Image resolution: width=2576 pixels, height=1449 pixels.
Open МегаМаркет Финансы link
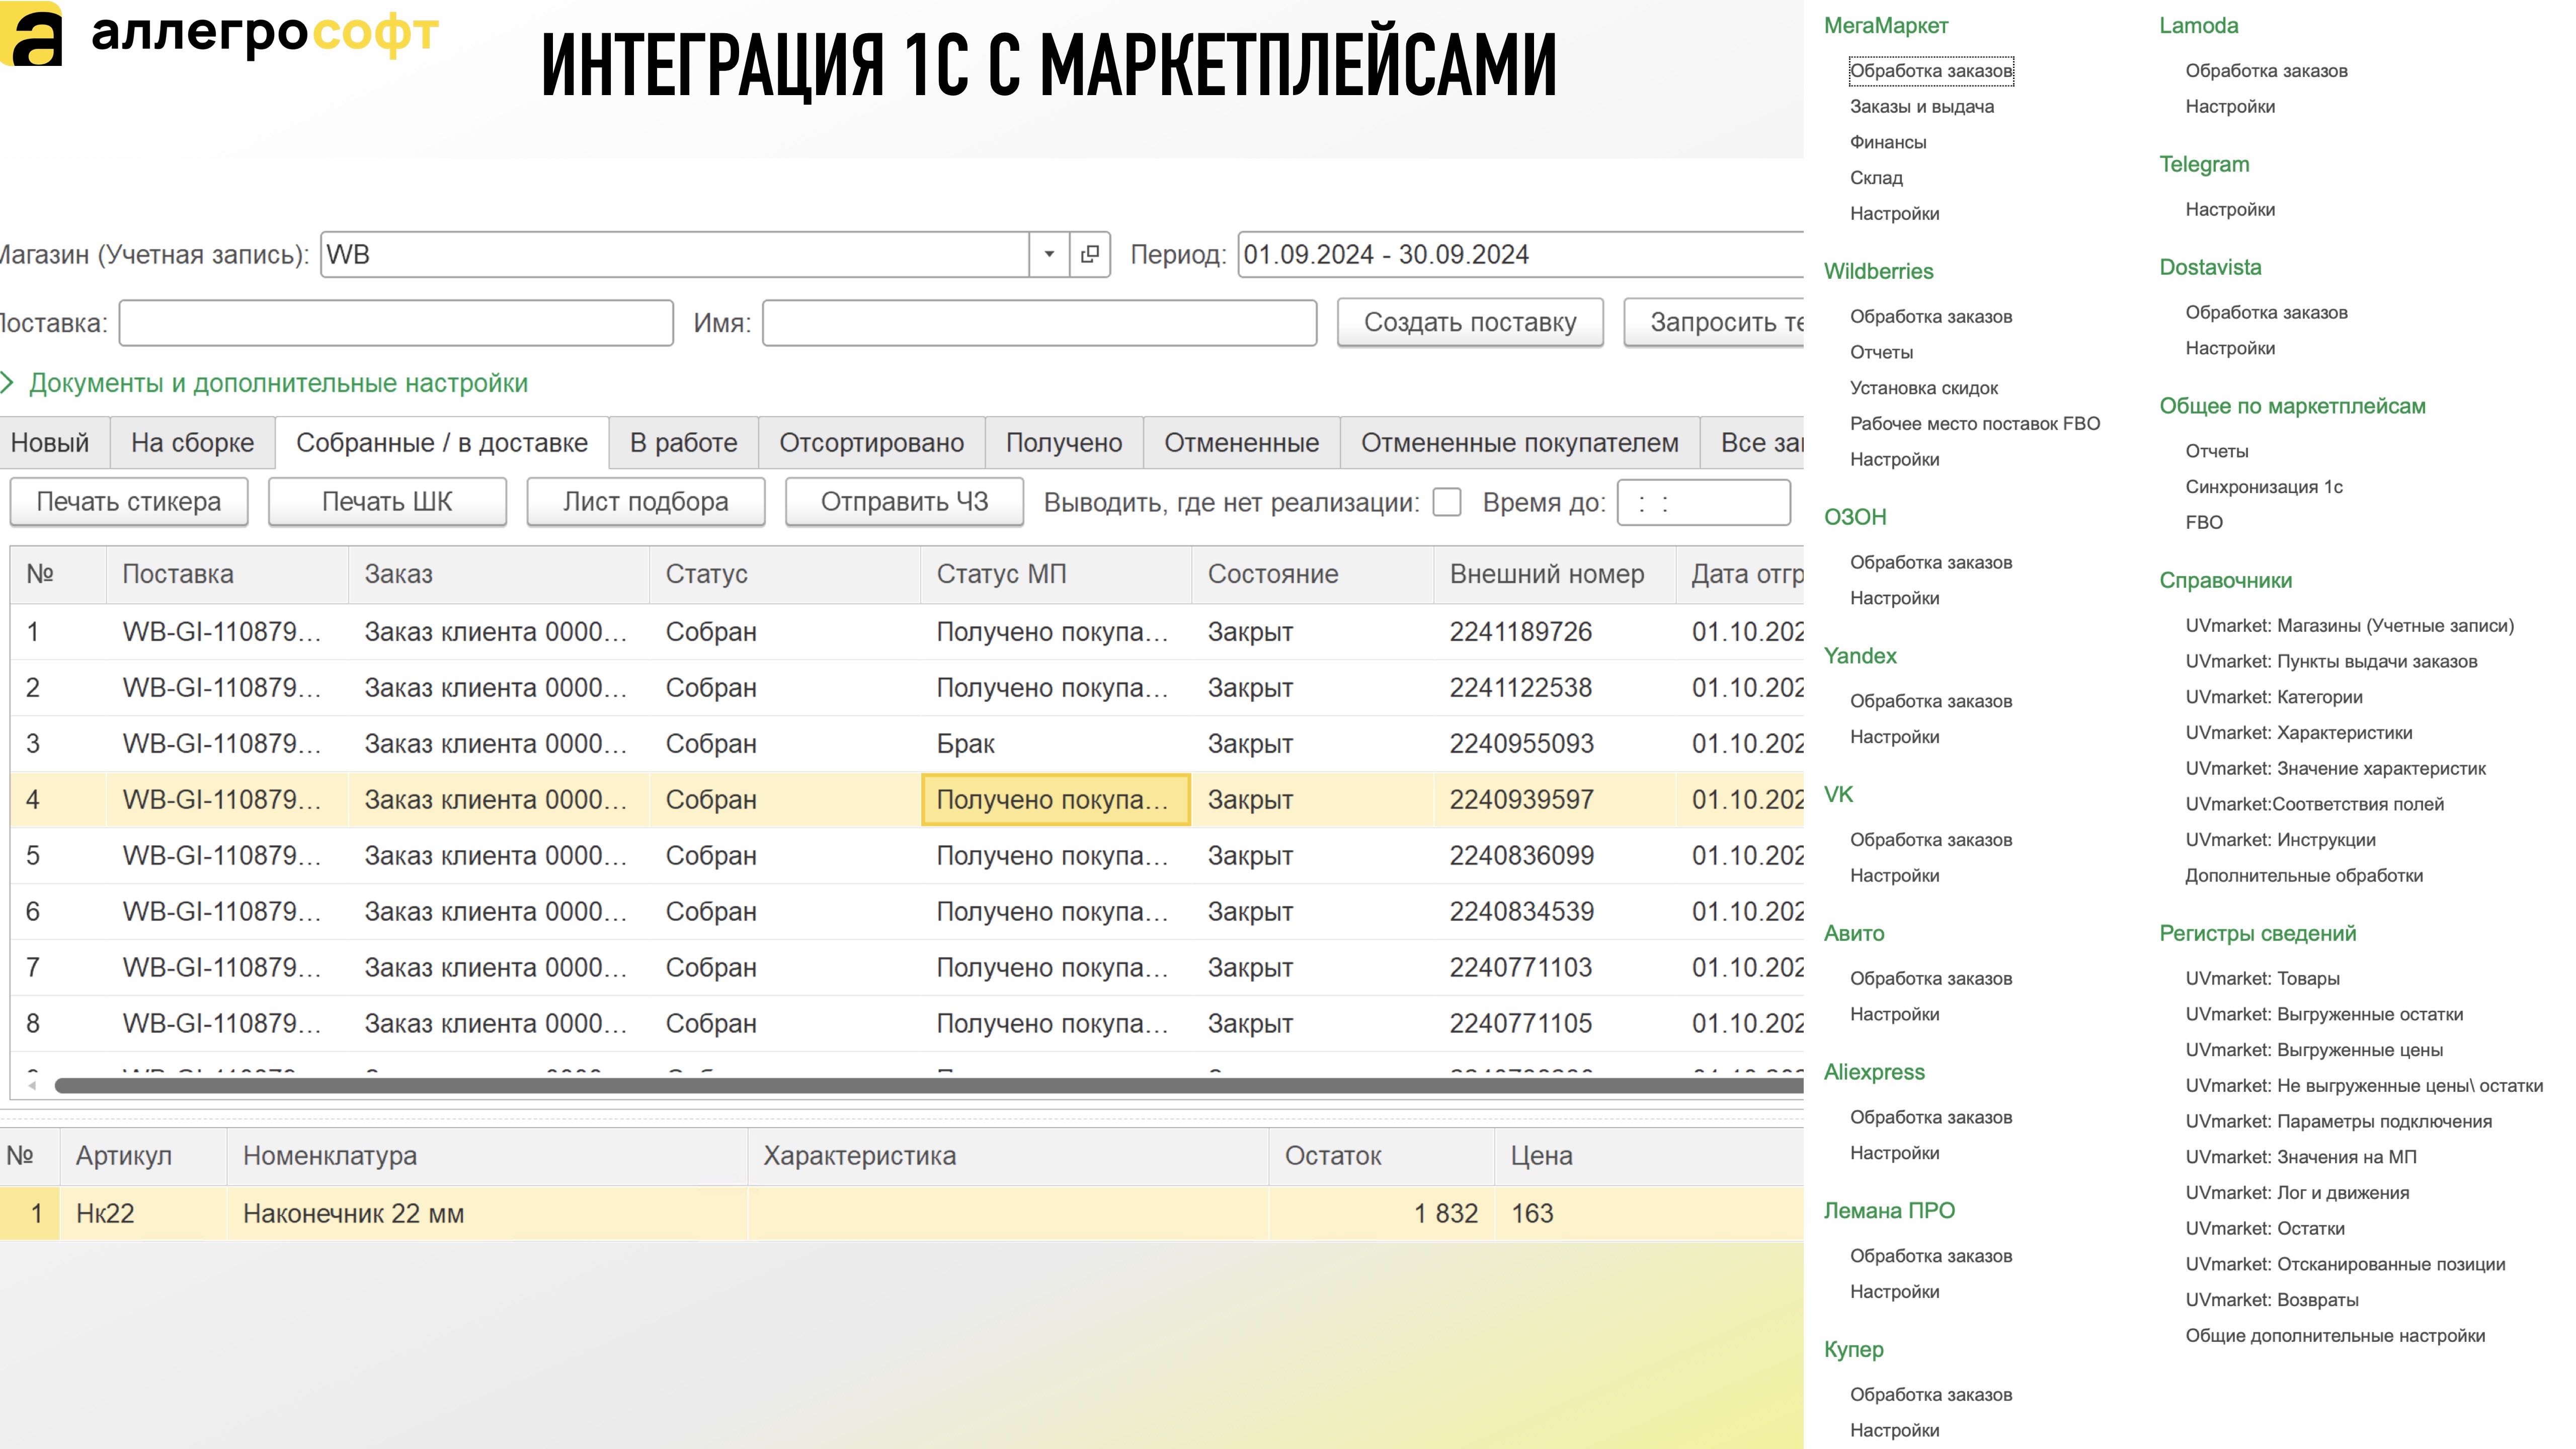click(x=1887, y=142)
